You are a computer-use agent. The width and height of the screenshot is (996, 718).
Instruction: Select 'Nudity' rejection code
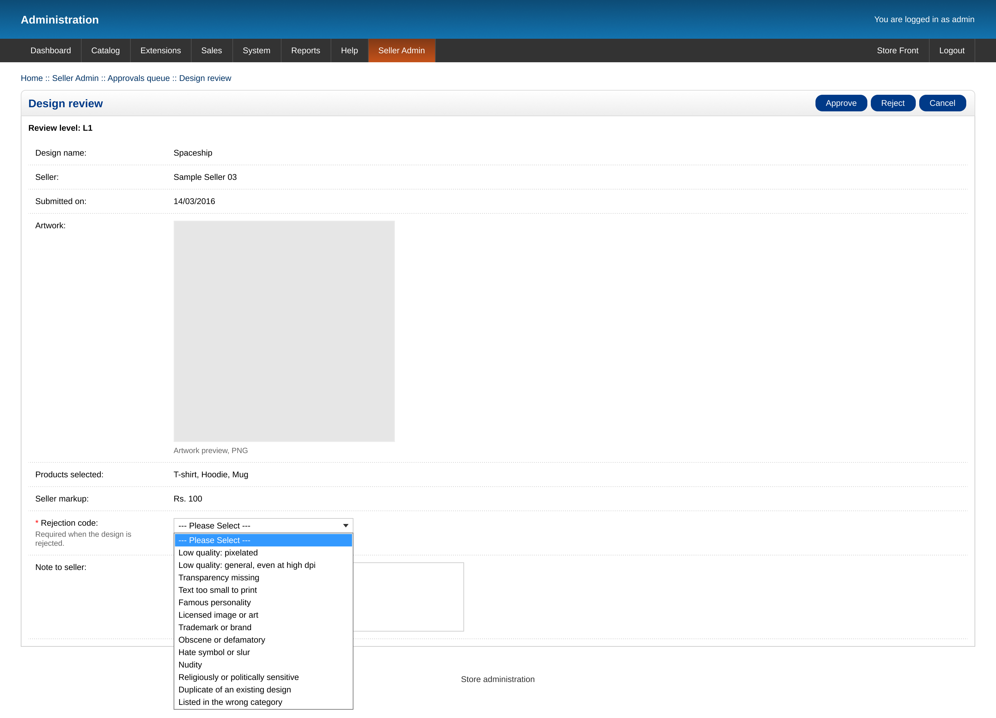(263, 664)
